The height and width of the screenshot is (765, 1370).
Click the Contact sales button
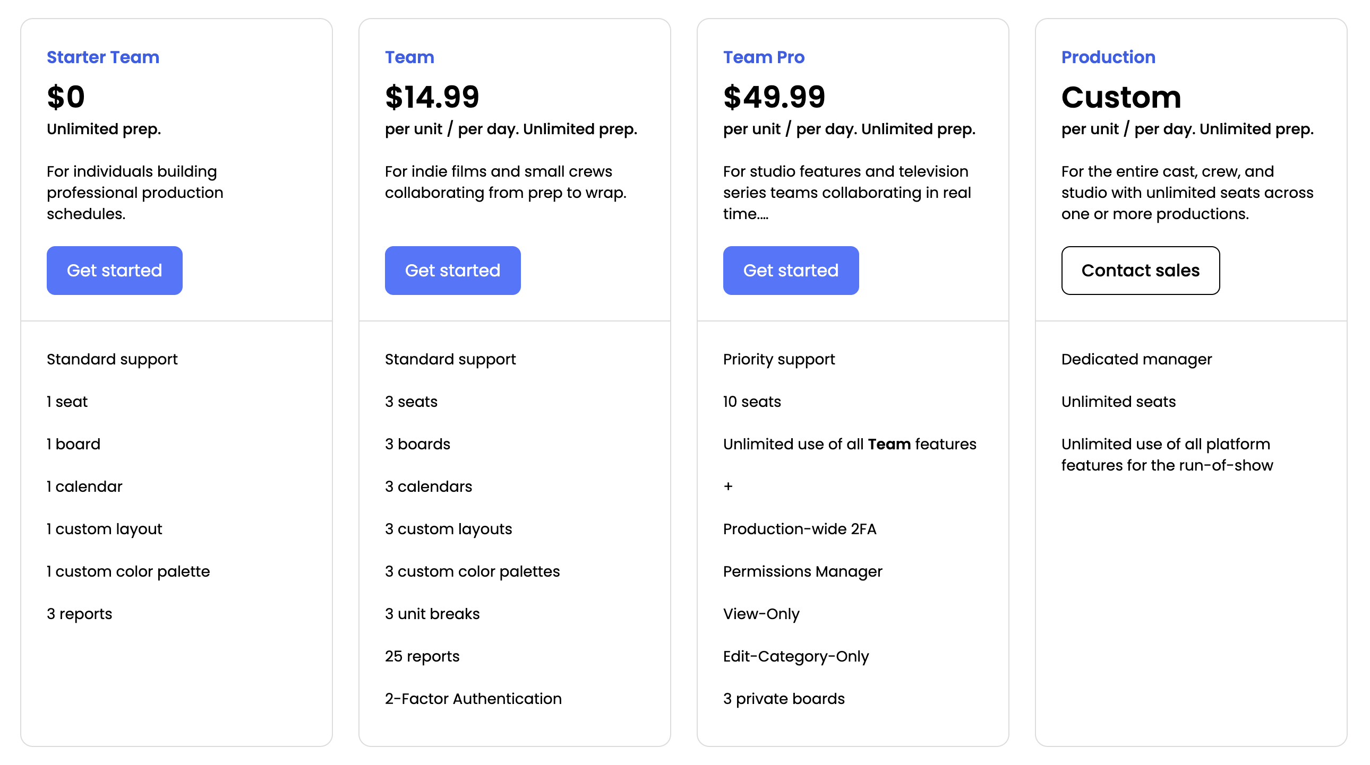[1140, 271]
